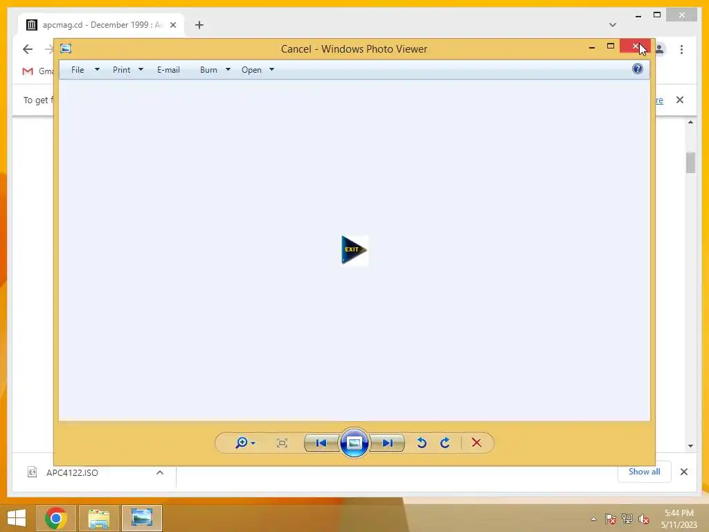Open the zoom magnifier control
709x532 pixels.
244,443
